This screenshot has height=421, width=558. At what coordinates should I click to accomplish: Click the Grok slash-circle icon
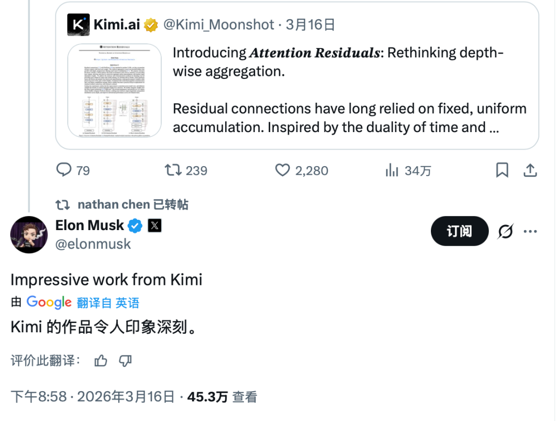pyautogui.click(x=505, y=232)
